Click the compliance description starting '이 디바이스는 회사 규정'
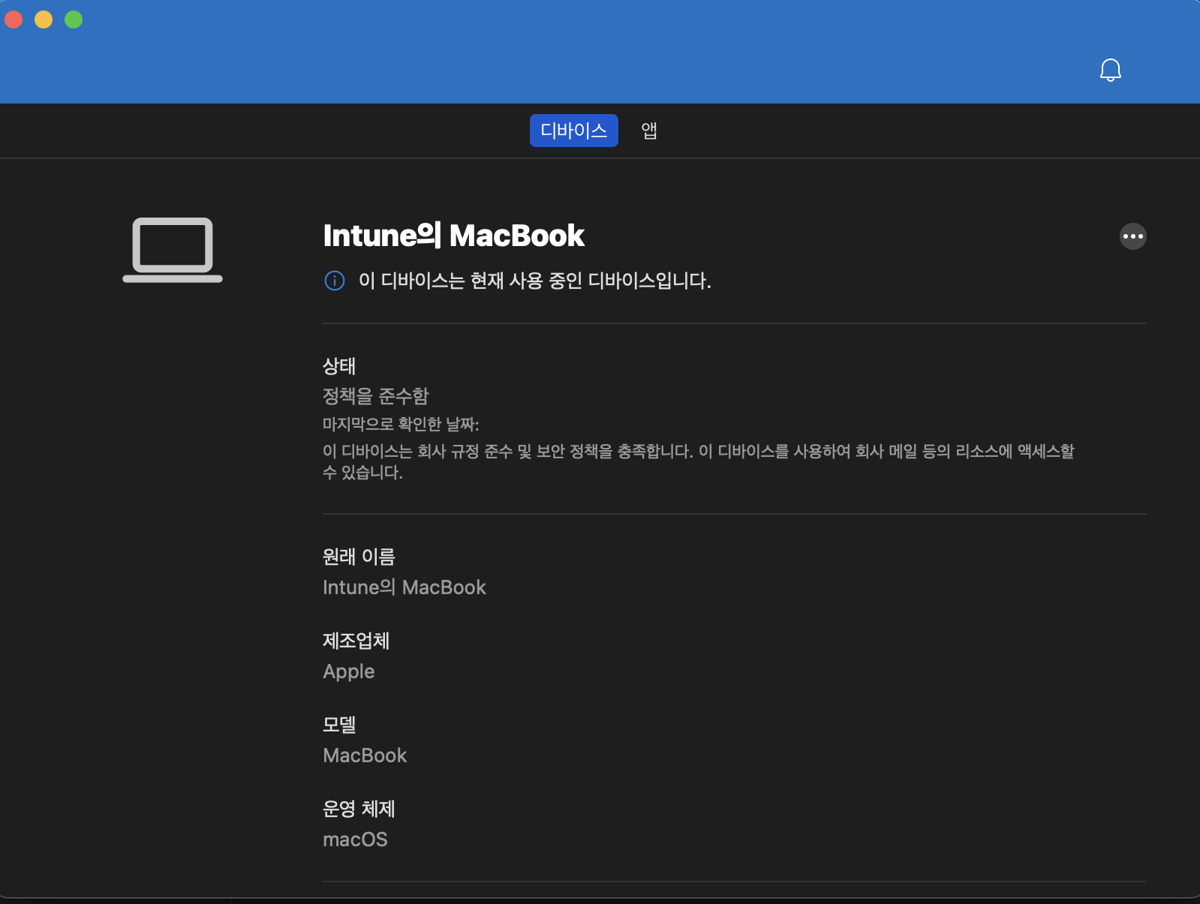The height and width of the screenshot is (904, 1200). point(699,461)
